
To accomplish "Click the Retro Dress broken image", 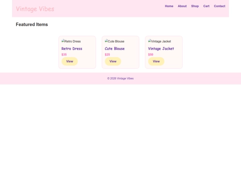I will tap(71, 41).
